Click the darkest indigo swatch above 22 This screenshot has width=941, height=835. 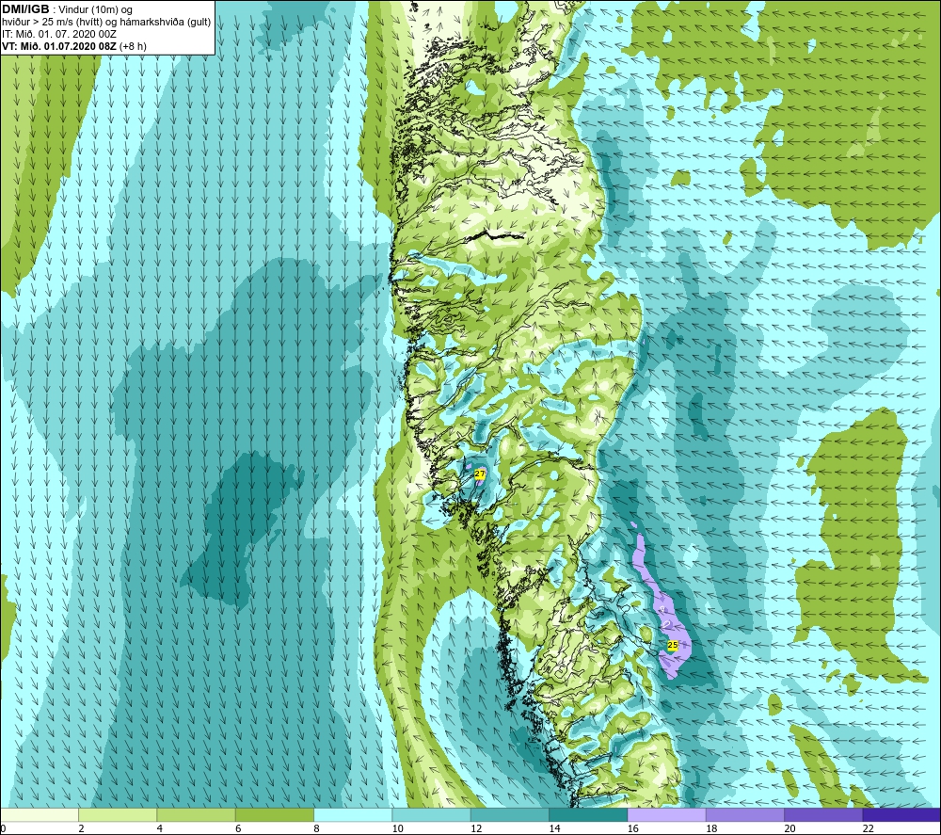click(x=901, y=814)
